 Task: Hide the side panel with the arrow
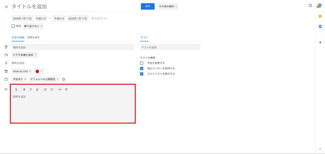coord(320,149)
